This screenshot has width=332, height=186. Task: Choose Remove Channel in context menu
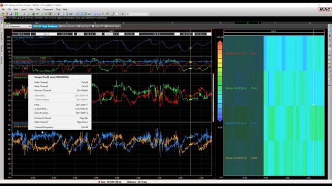60,90
